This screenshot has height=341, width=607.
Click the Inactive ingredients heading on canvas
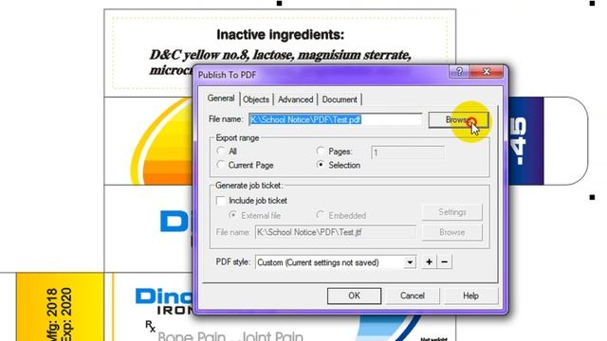[x=281, y=35]
